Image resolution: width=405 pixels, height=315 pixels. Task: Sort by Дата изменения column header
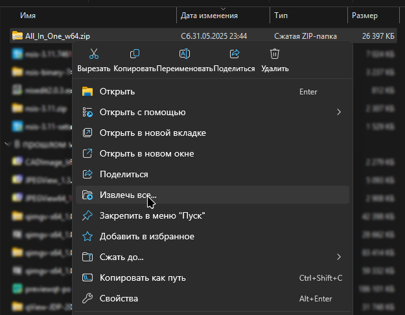click(209, 16)
